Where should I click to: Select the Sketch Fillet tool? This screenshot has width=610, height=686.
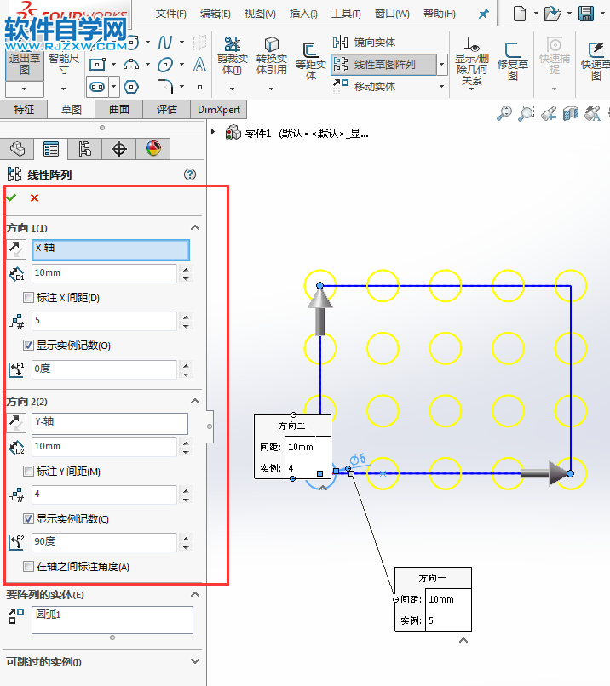pos(165,87)
